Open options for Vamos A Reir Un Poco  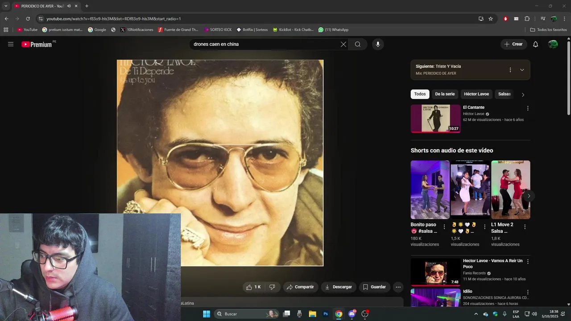tap(528, 262)
